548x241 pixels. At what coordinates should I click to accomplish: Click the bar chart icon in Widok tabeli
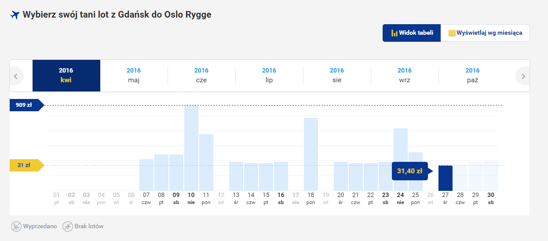pyautogui.click(x=394, y=33)
